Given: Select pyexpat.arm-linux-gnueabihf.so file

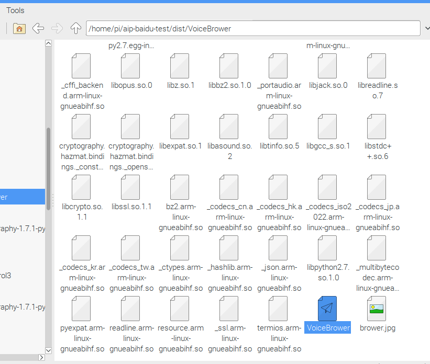Looking at the screenshot, I should 82,325.
